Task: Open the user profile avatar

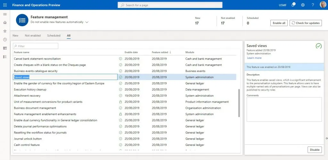Action: pos(323,4)
